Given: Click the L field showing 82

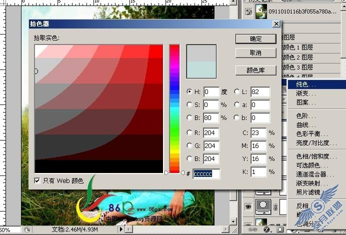Looking at the screenshot, I should (x=260, y=91).
